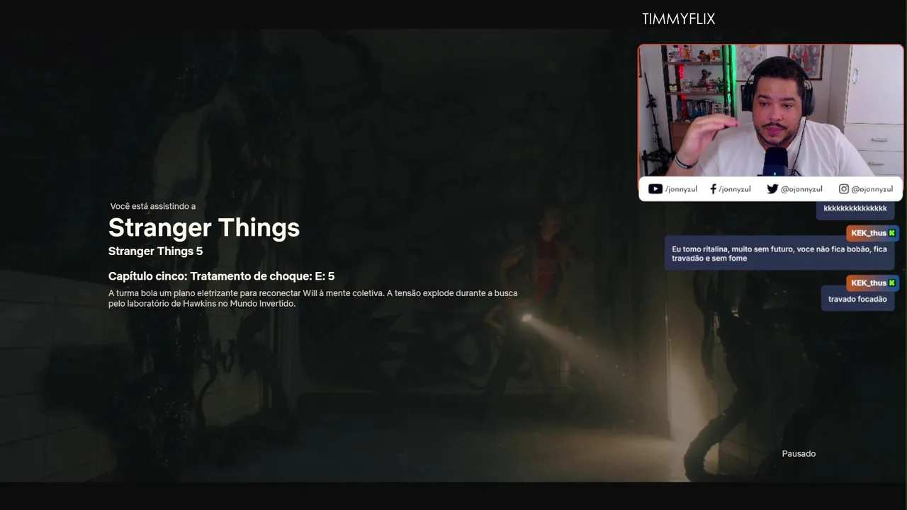
Task: Click the Stranger Things main title
Action: tap(204, 227)
